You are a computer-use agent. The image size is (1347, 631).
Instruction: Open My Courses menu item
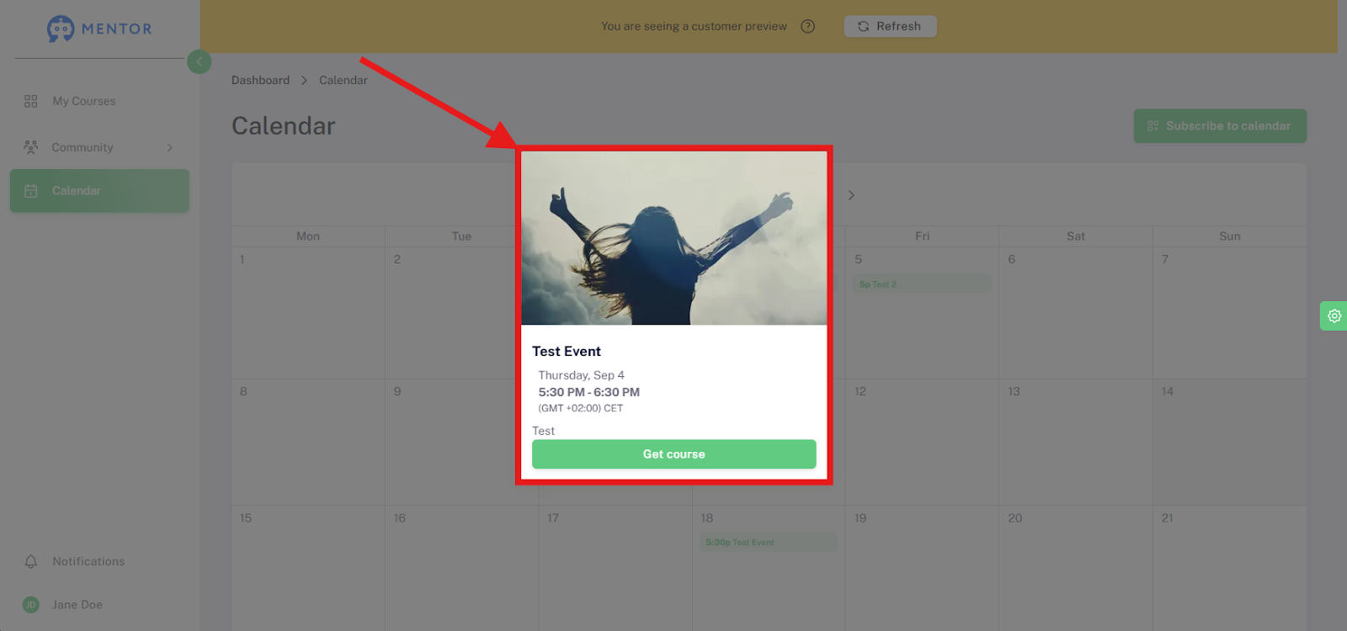(x=99, y=101)
